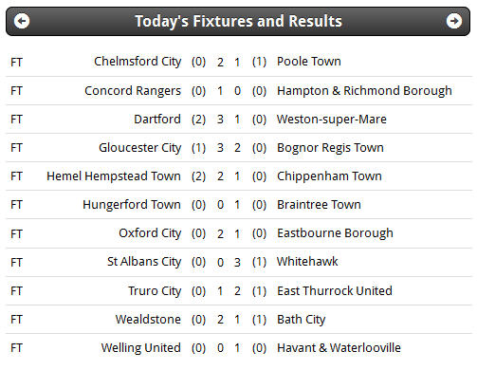Open Hemel Hempstead Town link

(114, 176)
